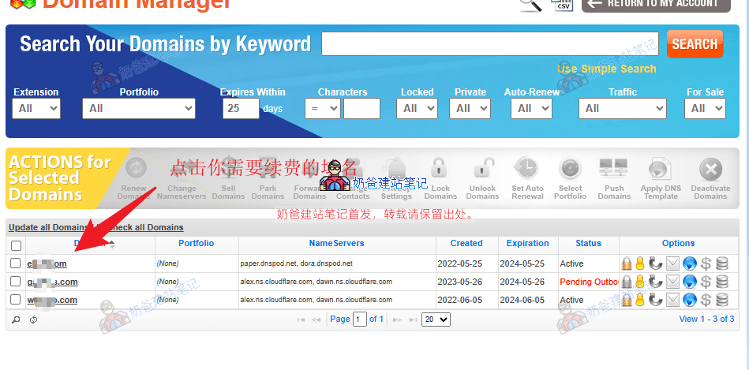Export the domain list with the CSV icon
Screen dimensions: 749x370
click(x=562, y=4)
